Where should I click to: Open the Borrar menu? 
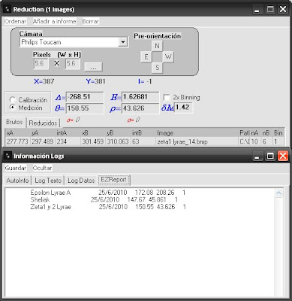91,21
